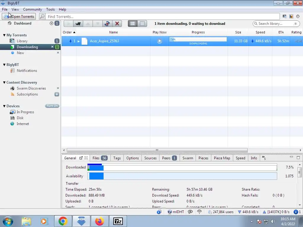Open the File menu
Viewport: 303px width, 227px height.
pyautogui.click(x=5, y=9)
